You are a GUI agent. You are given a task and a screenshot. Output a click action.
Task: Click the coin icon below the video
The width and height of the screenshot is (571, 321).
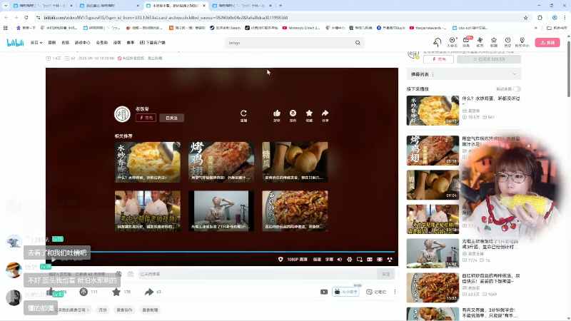84,292
